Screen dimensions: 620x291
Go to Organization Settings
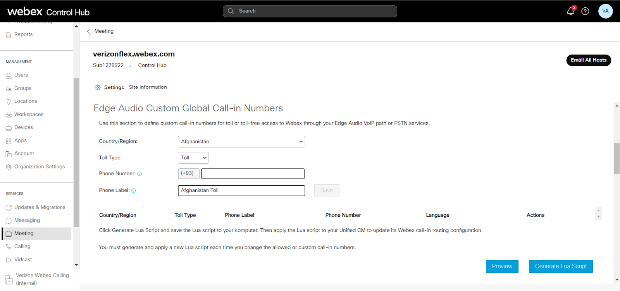tap(40, 167)
